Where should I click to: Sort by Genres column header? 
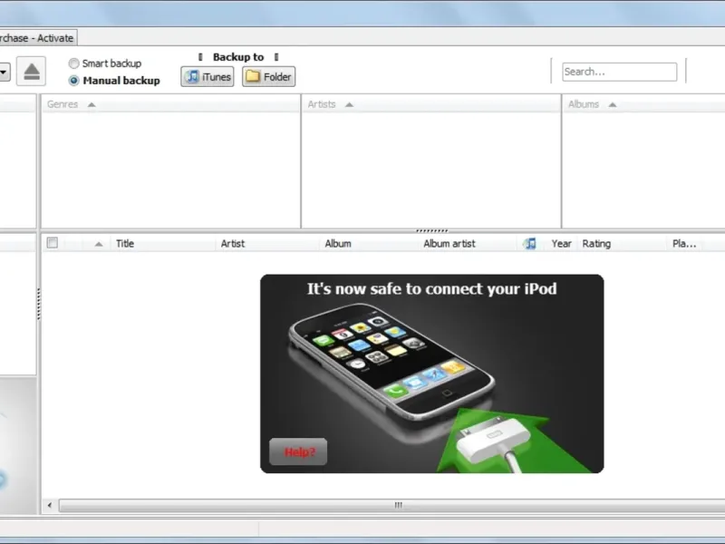(x=170, y=104)
